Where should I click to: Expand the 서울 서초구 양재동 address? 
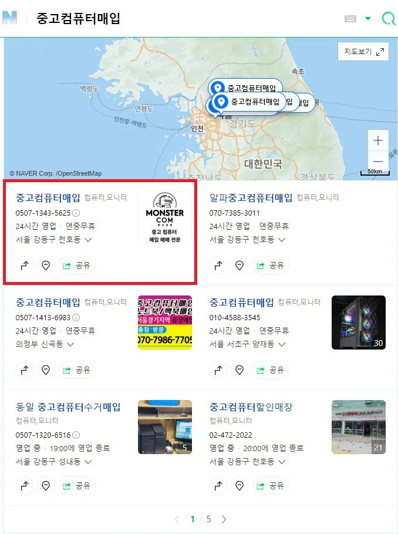coord(247,344)
